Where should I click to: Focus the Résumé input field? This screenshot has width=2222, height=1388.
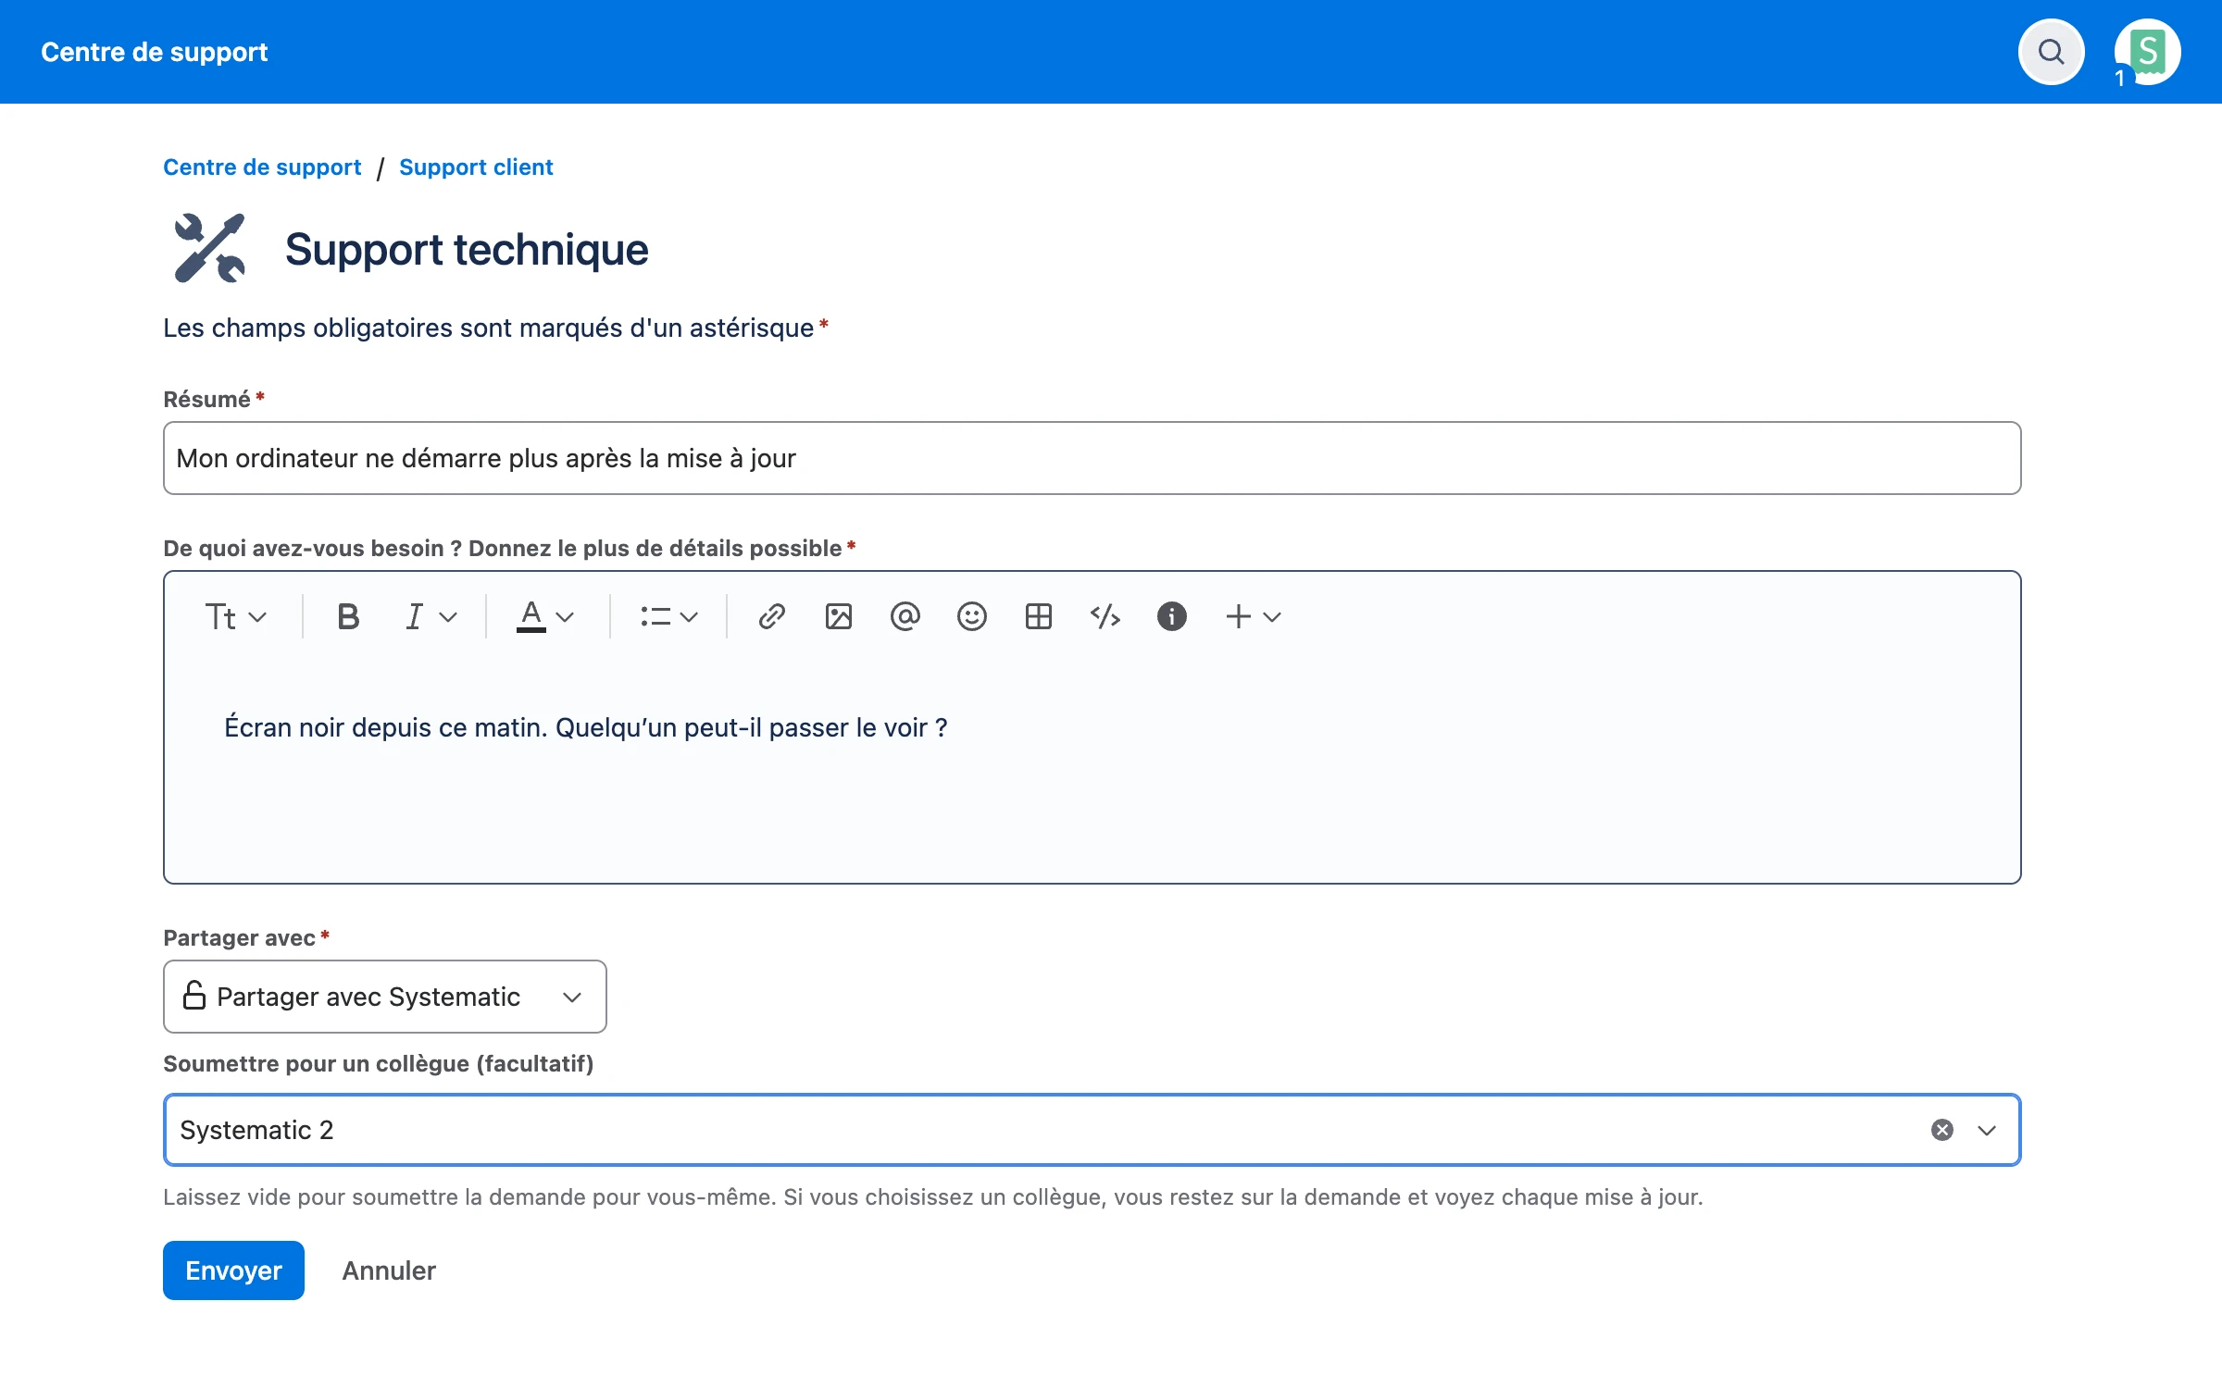pyautogui.click(x=1092, y=458)
